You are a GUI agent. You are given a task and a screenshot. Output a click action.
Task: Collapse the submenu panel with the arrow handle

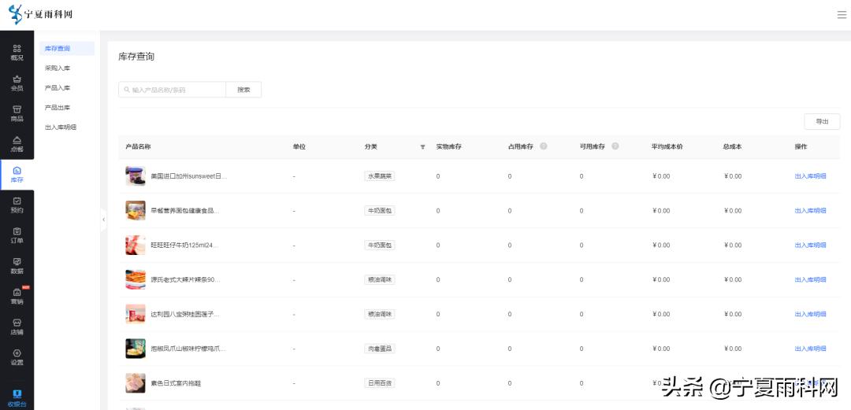click(104, 219)
